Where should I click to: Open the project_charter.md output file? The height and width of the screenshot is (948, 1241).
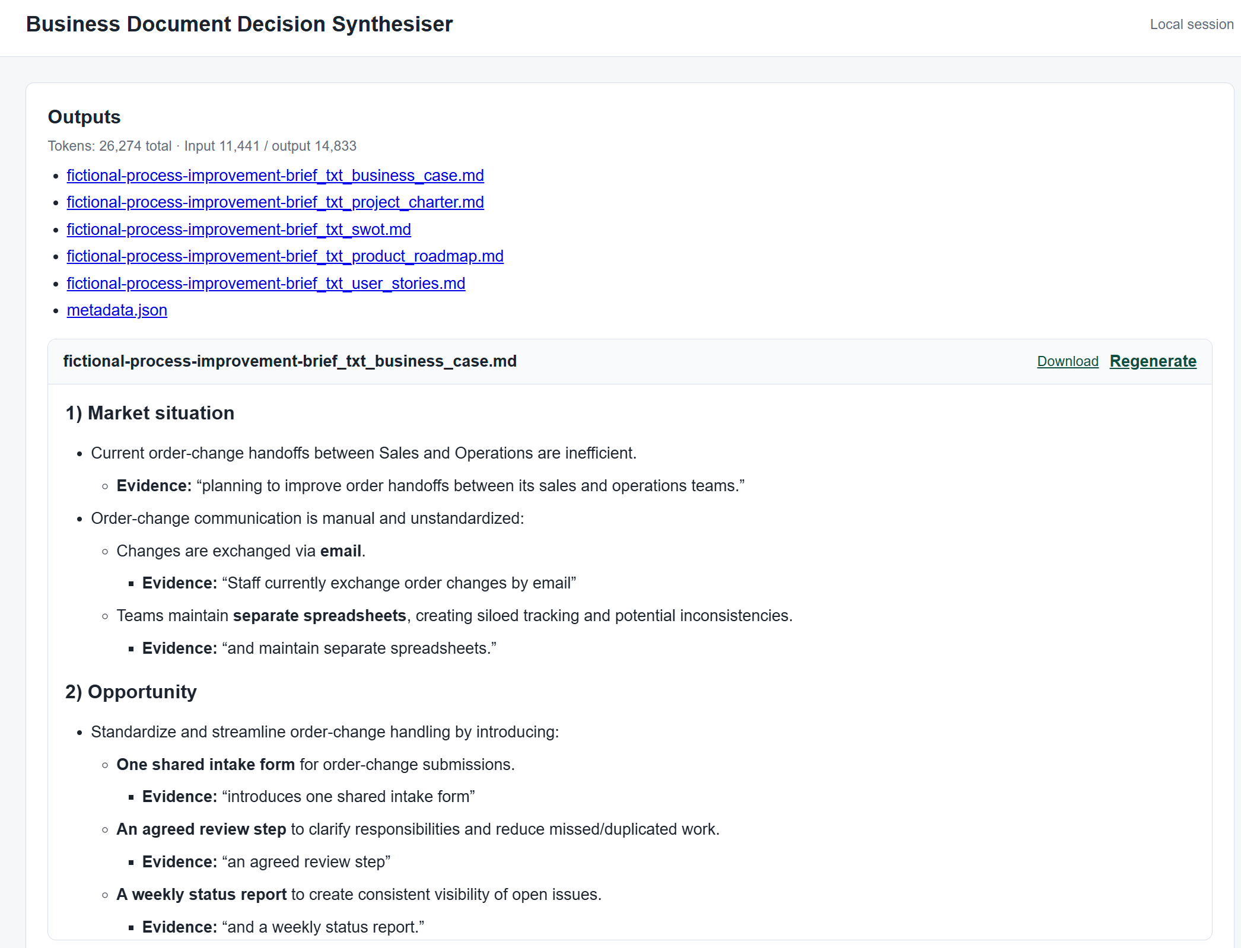tap(275, 202)
